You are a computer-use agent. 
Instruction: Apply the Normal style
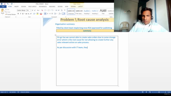[x=71, y=12]
